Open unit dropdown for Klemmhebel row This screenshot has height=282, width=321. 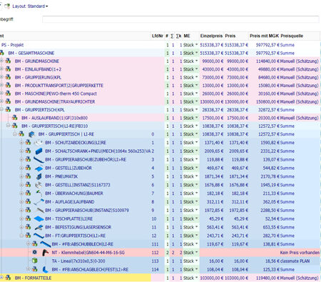pos(196,252)
